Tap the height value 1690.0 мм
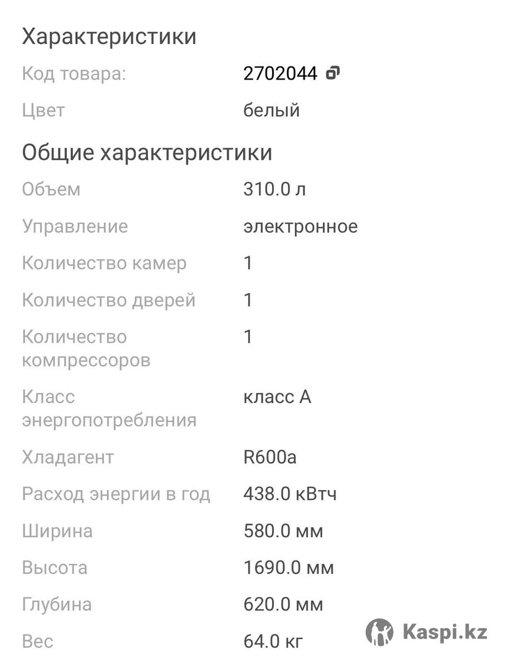This screenshot has width=507, height=668. point(289,568)
